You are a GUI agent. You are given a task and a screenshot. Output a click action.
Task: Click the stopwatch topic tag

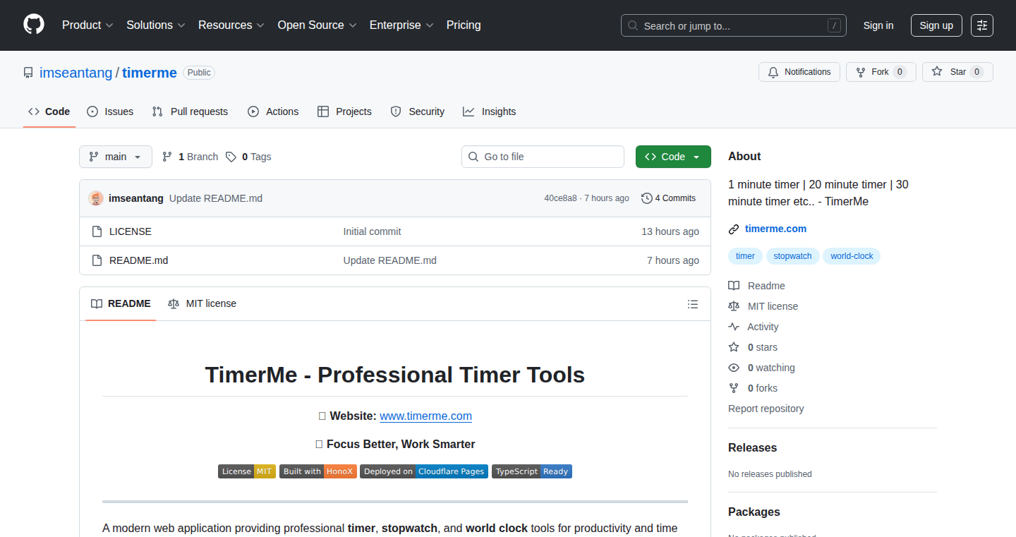pos(792,256)
